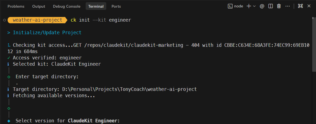
Task: Click the new terminal plus icon
Action: coord(249,6)
